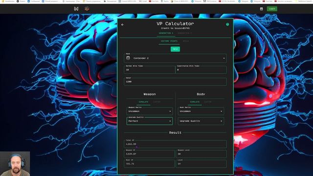Select the Weapon Custom tab
Image resolution: width=313 pixels, height=176 pixels.
coord(156,102)
